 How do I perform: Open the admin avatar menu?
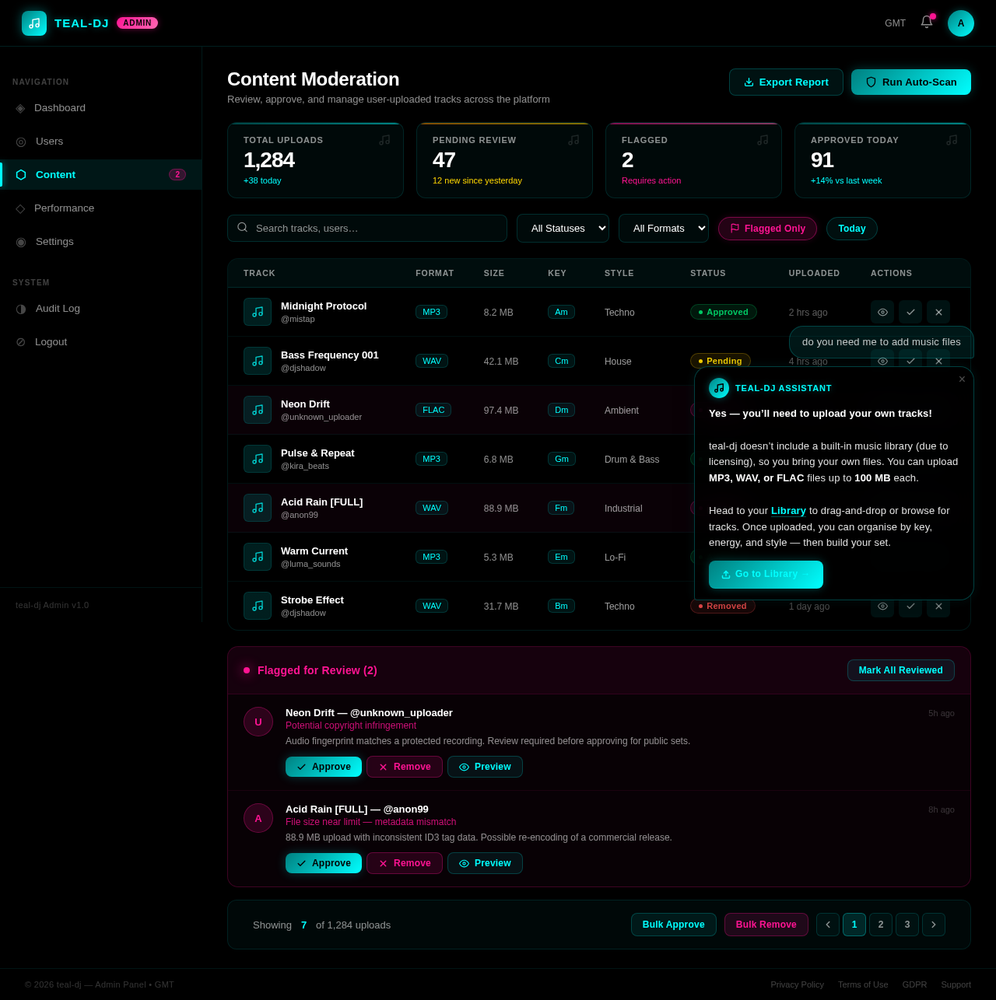click(x=960, y=23)
